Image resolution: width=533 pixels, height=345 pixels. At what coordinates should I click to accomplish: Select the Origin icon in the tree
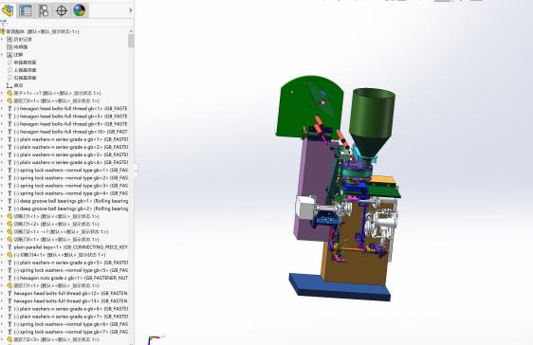tap(9, 85)
